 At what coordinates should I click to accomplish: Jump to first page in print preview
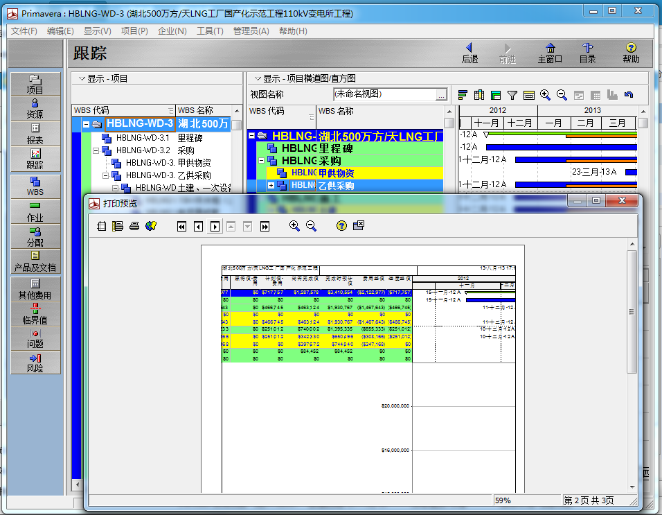pyautogui.click(x=181, y=227)
